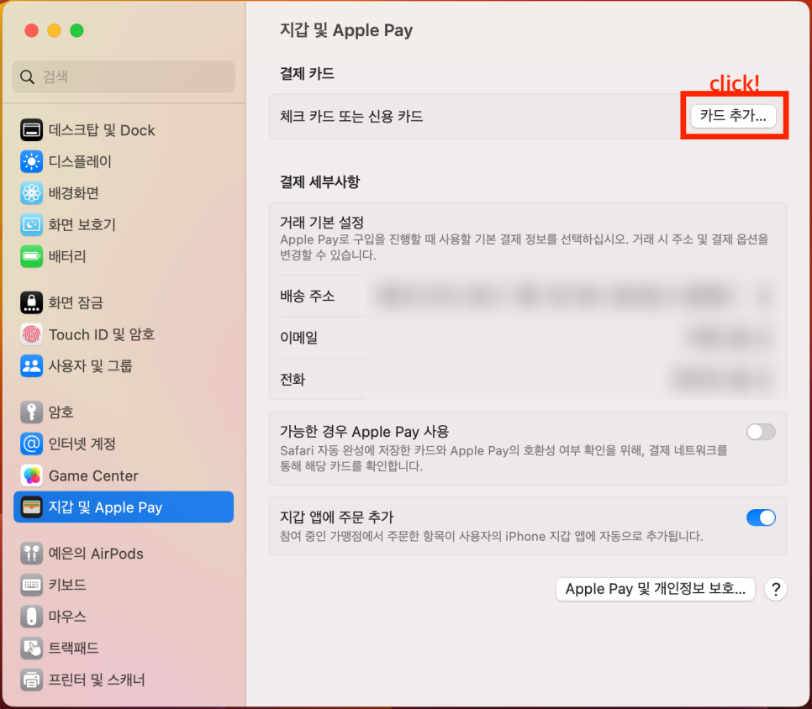The height and width of the screenshot is (709, 812).
Task: Go to 사용자 및 그룹 sidebar entry
Action: click(124, 366)
